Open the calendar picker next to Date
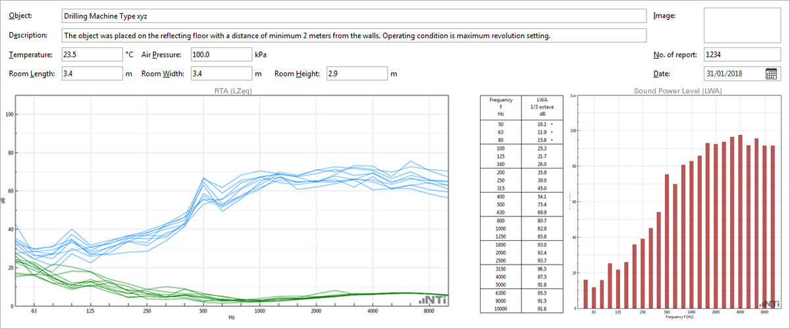The height and width of the screenshot is (329, 790). click(772, 74)
